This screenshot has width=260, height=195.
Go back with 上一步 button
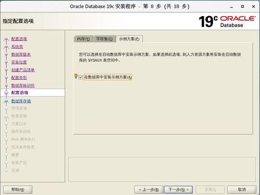click(x=149, y=189)
